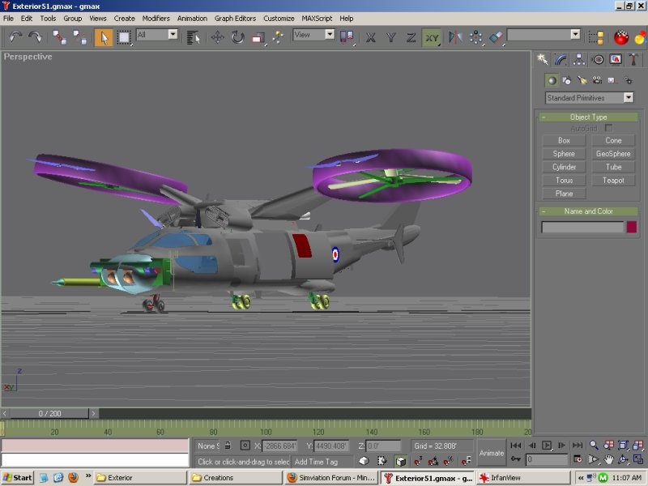Open the Modify panel tab icon
The width and height of the screenshot is (648, 486).
561,59
